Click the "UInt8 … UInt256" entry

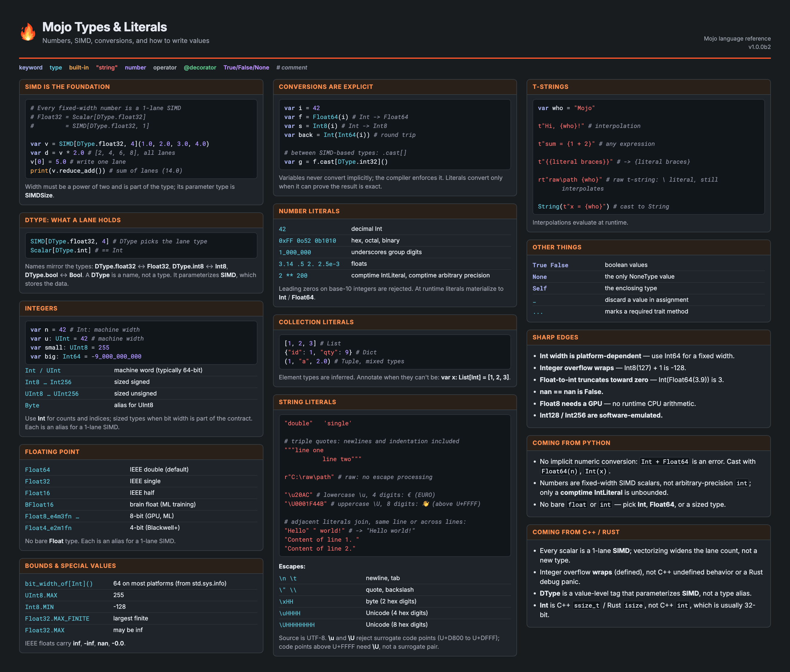tap(52, 394)
